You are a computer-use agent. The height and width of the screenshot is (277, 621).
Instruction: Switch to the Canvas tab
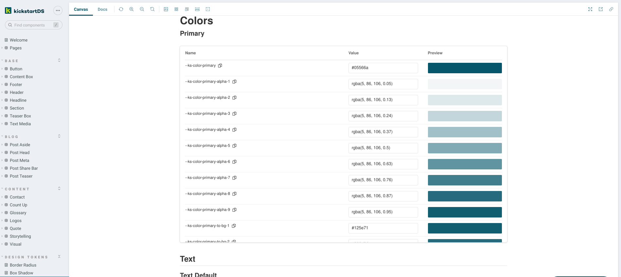tap(81, 9)
